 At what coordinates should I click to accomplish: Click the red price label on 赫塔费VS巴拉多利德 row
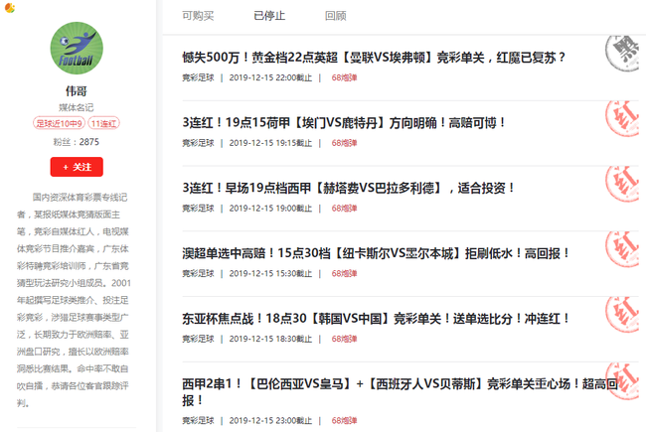click(345, 208)
